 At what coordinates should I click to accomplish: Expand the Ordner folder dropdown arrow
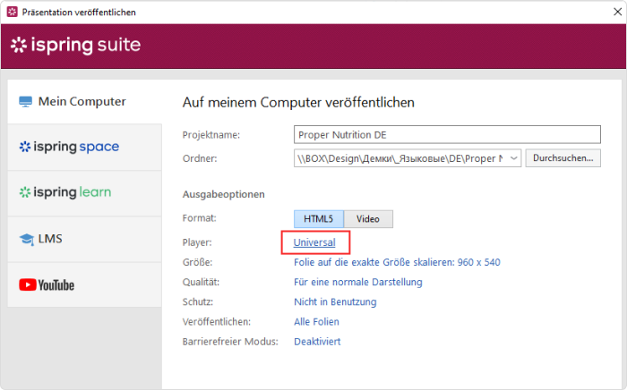click(514, 158)
